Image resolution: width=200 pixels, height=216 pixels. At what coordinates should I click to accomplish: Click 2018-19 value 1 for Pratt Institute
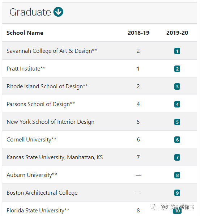point(138,69)
